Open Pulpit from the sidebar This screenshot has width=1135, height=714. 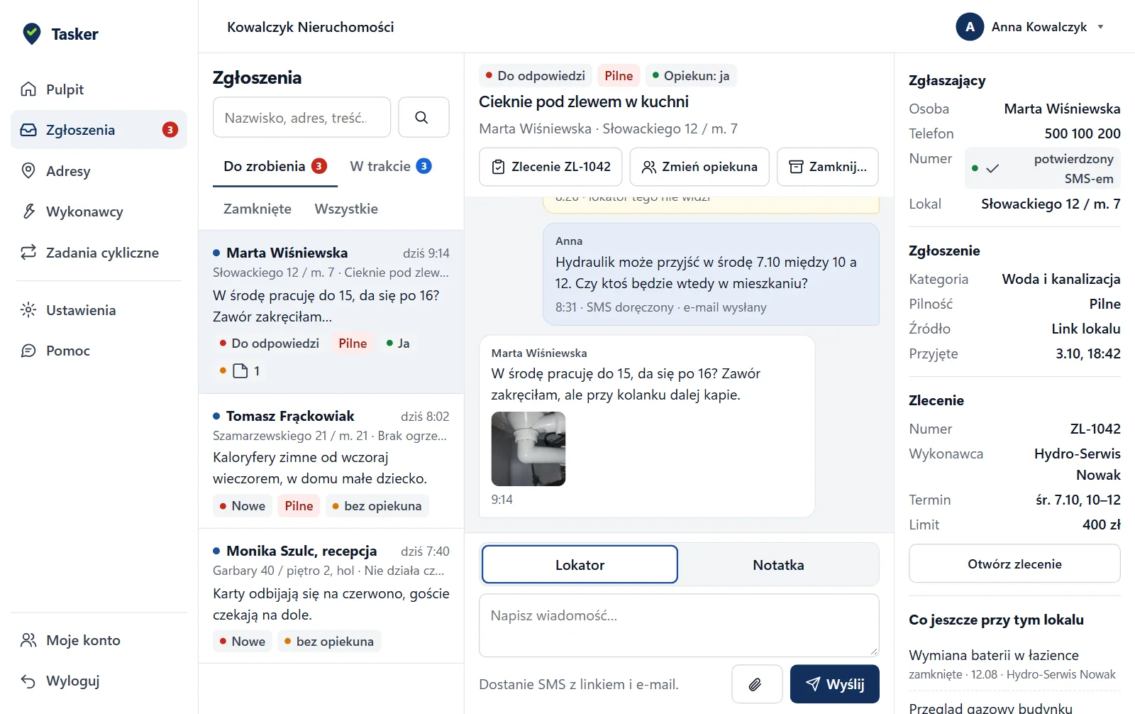pos(99,89)
